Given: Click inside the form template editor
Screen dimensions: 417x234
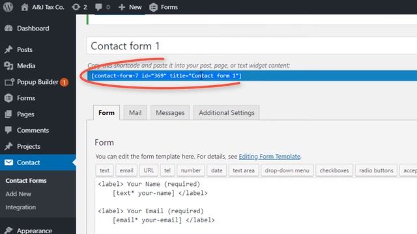Looking at the screenshot, I should pyautogui.click(x=256, y=206).
